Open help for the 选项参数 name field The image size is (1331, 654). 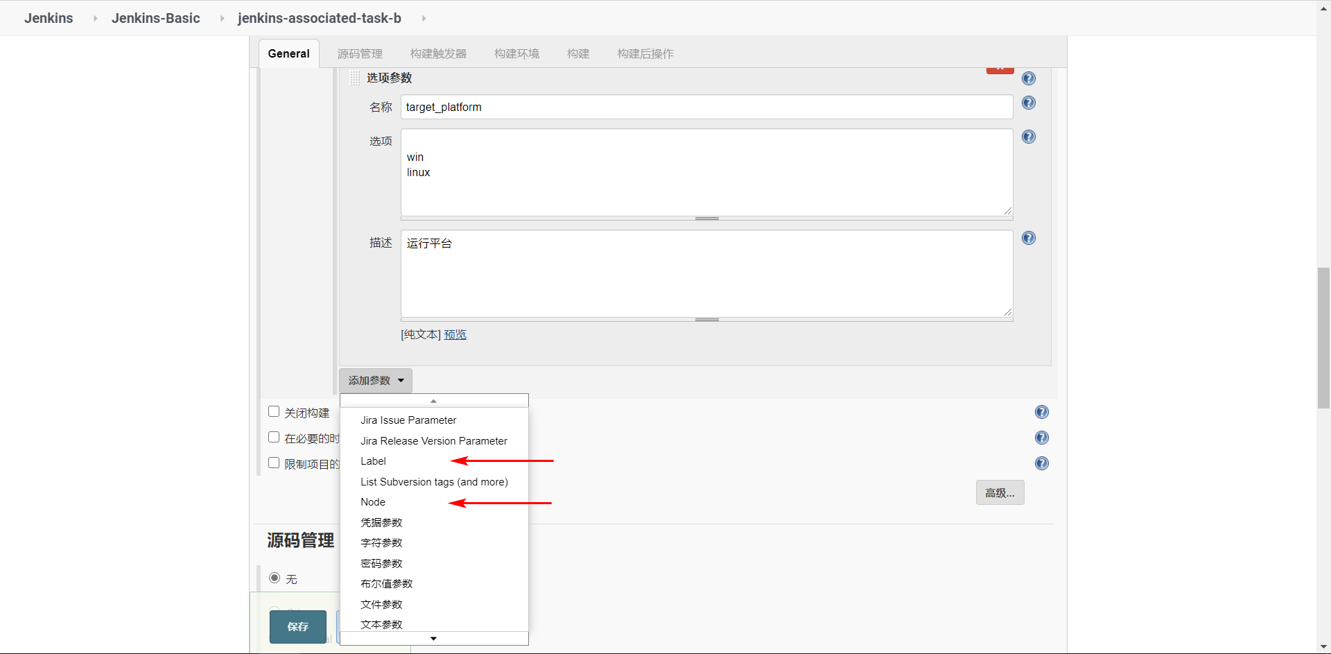click(x=1029, y=103)
